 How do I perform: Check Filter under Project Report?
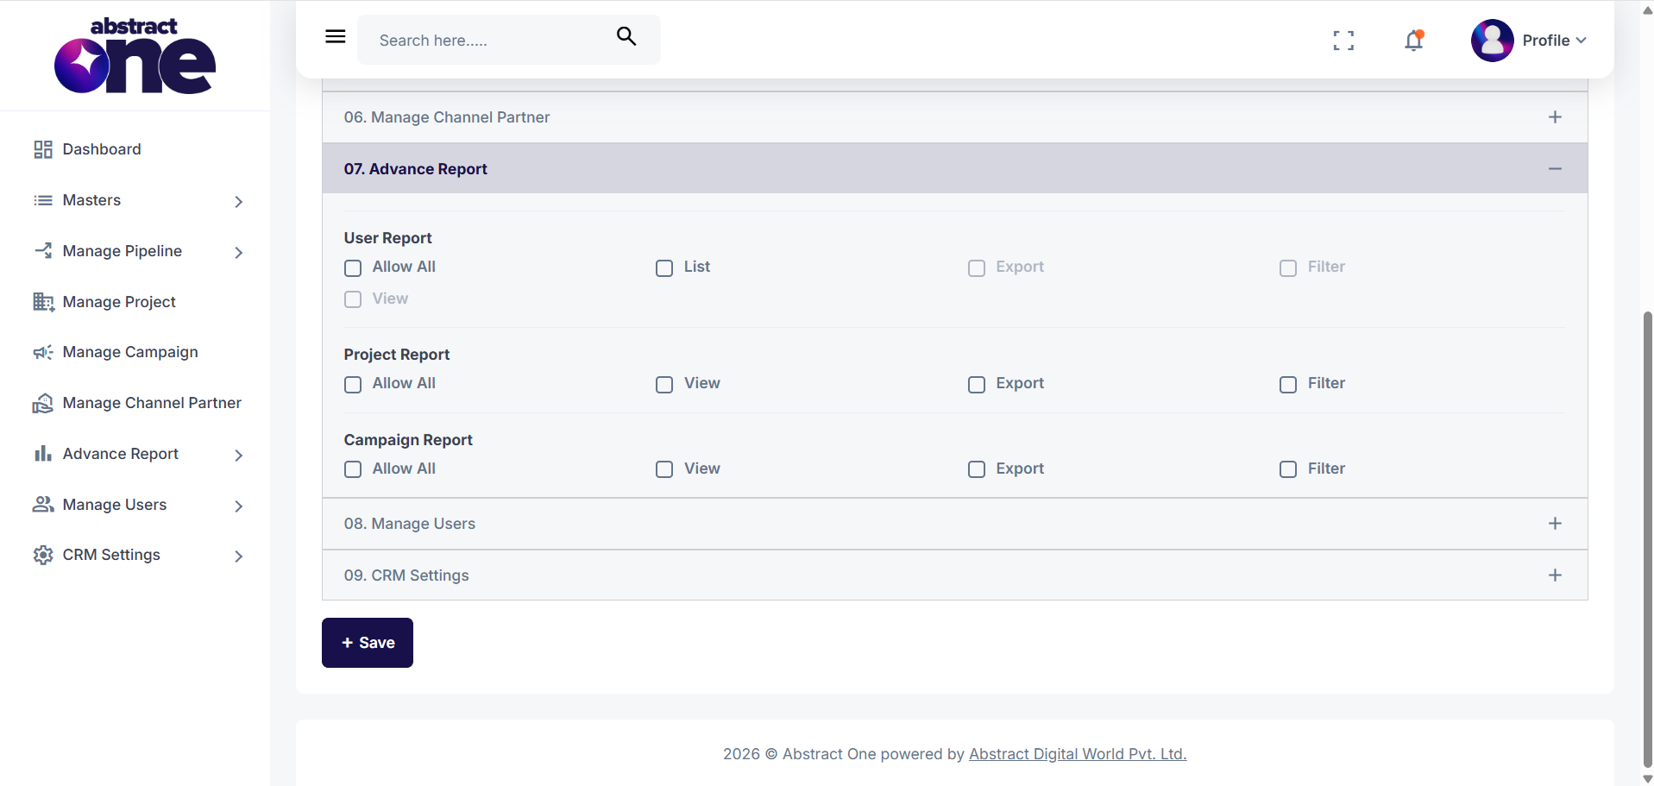tap(1288, 385)
